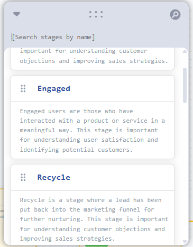Select the Recycle stage description text
The image size is (193, 247).
(x=94, y=219)
